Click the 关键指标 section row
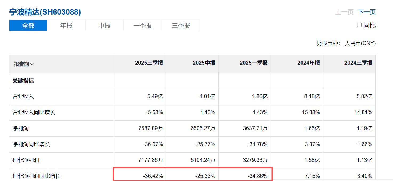The width and height of the screenshot is (393, 181). [192, 81]
